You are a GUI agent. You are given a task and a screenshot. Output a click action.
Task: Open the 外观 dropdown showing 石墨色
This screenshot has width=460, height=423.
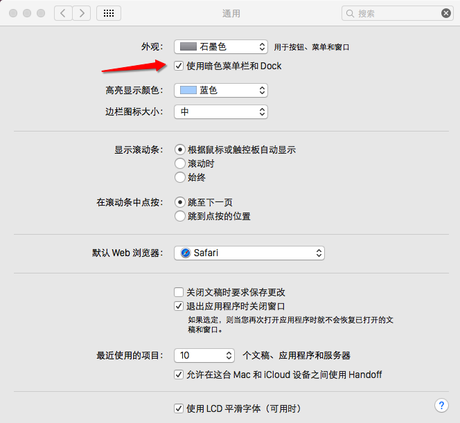(221, 46)
